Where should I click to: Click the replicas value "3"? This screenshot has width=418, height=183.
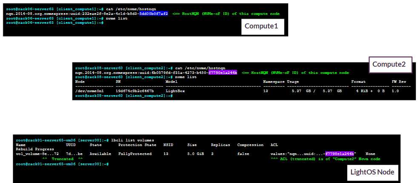[x=212, y=154]
